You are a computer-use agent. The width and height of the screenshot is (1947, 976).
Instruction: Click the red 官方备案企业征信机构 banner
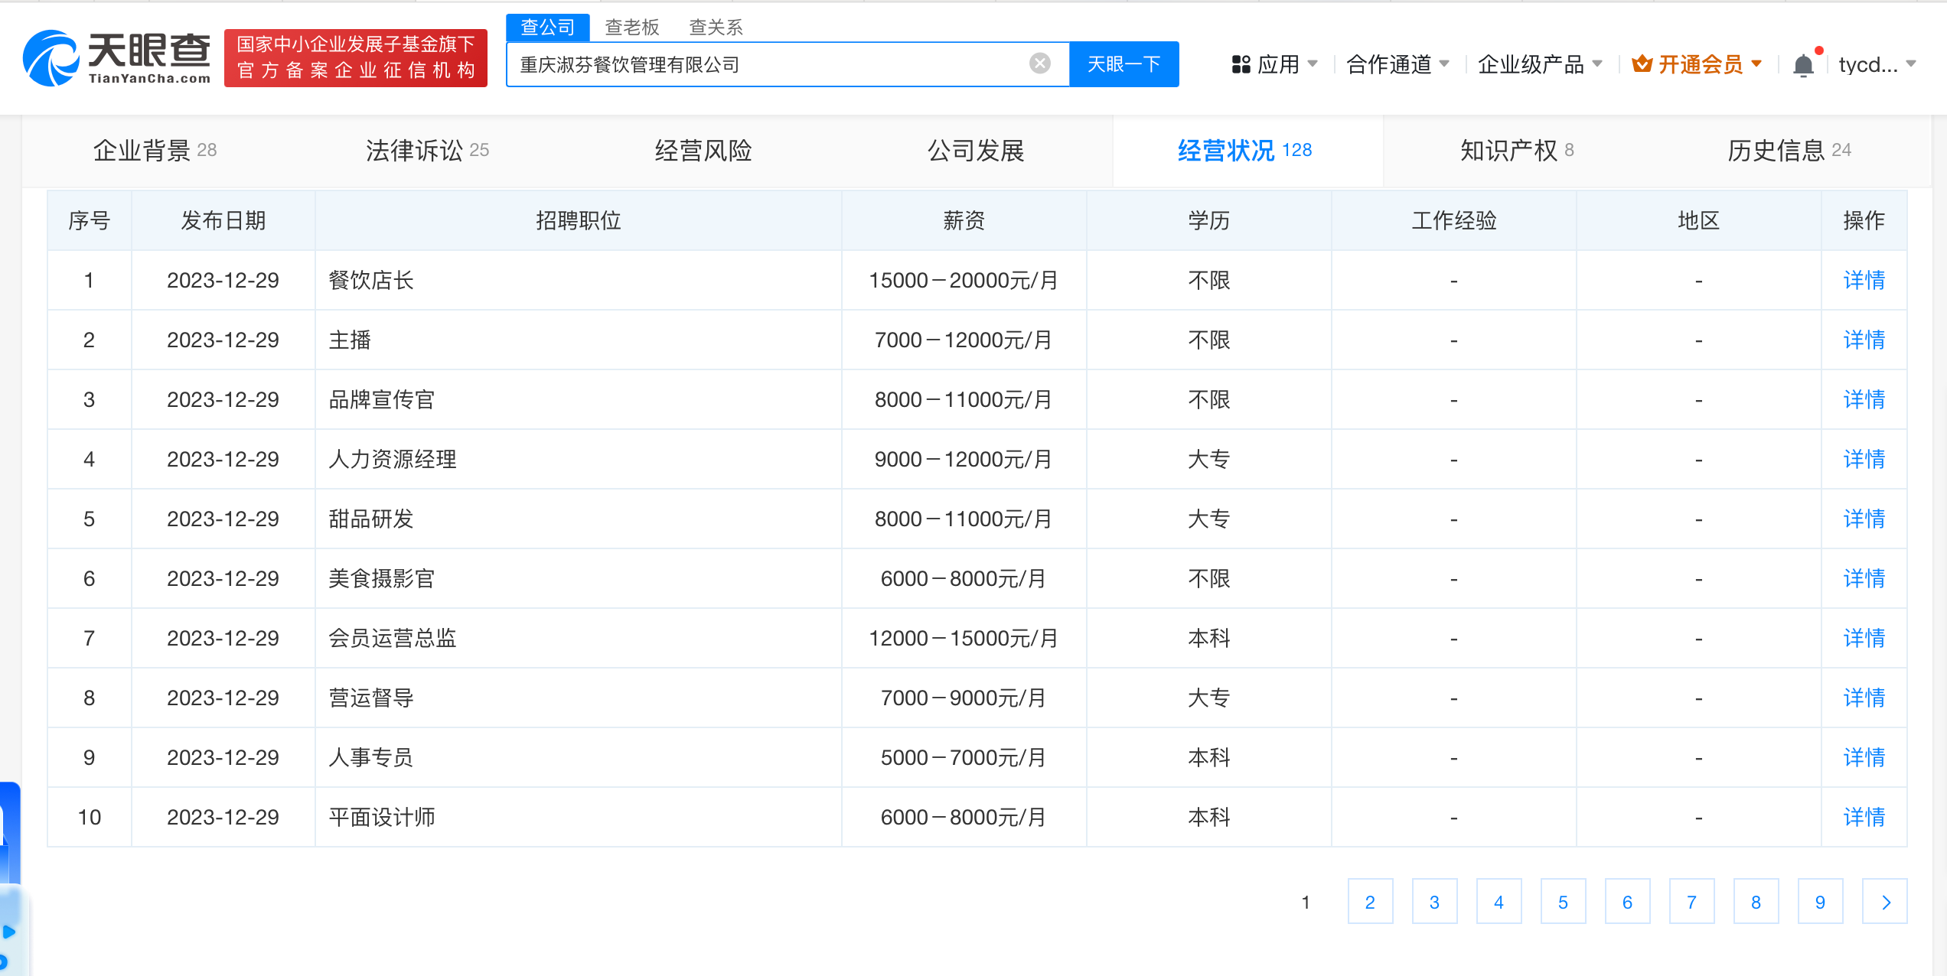[356, 58]
